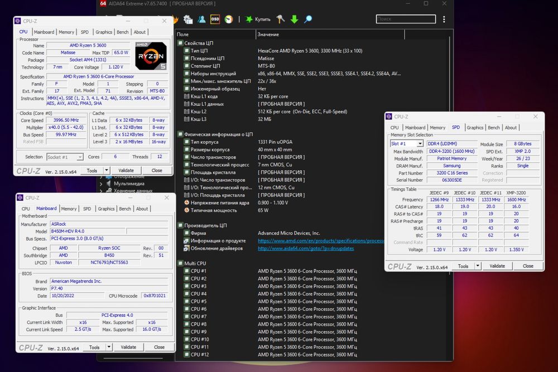Open Mainboard tab in Patriot SPD CPU-Z window
Viewport: 558px width, 372px height.
pos(415,128)
